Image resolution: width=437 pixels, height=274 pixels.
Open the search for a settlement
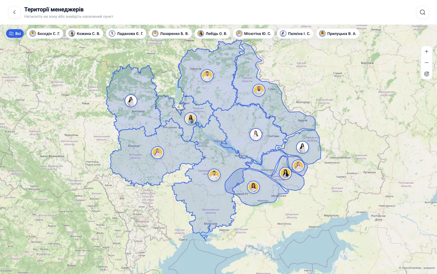[x=422, y=12]
